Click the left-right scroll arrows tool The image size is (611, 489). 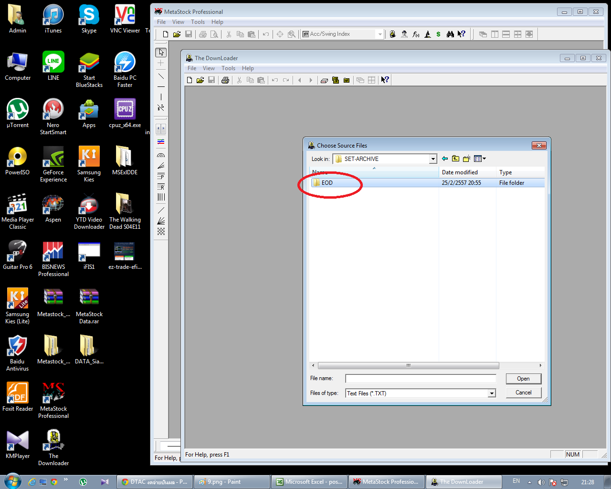pos(161,129)
